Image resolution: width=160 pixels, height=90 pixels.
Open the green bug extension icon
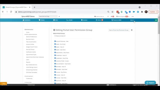point(122,12)
